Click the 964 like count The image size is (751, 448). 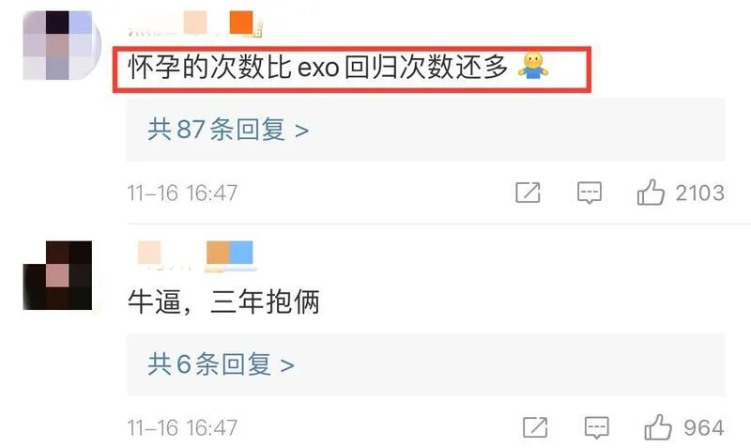point(703,427)
